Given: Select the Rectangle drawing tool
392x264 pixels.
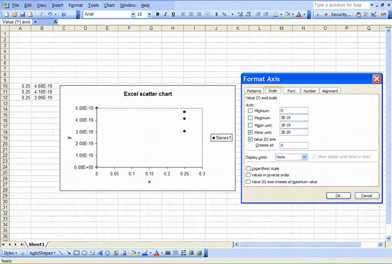Looking at the screenshot, I should click(x=76, y=253).
